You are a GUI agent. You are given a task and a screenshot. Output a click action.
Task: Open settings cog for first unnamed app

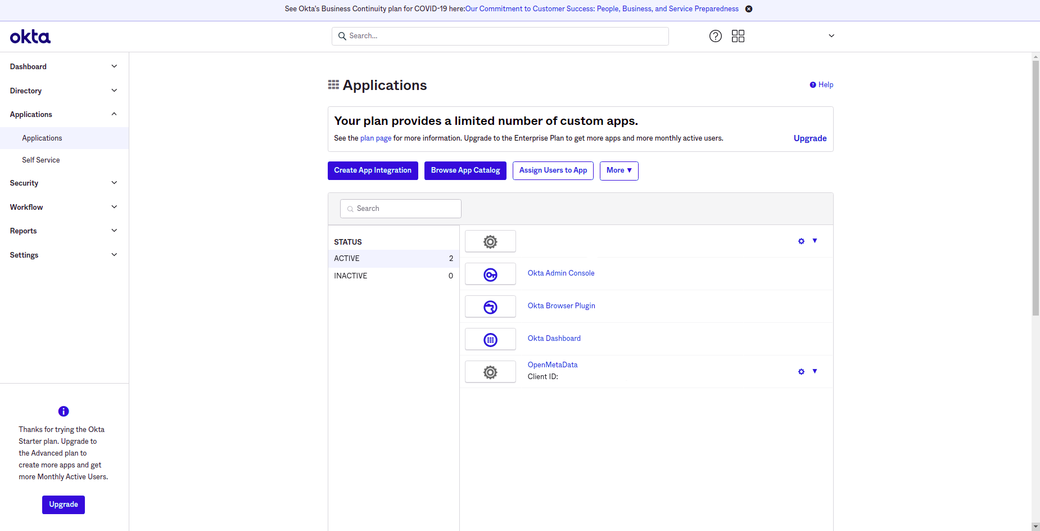tap(801, 241)
